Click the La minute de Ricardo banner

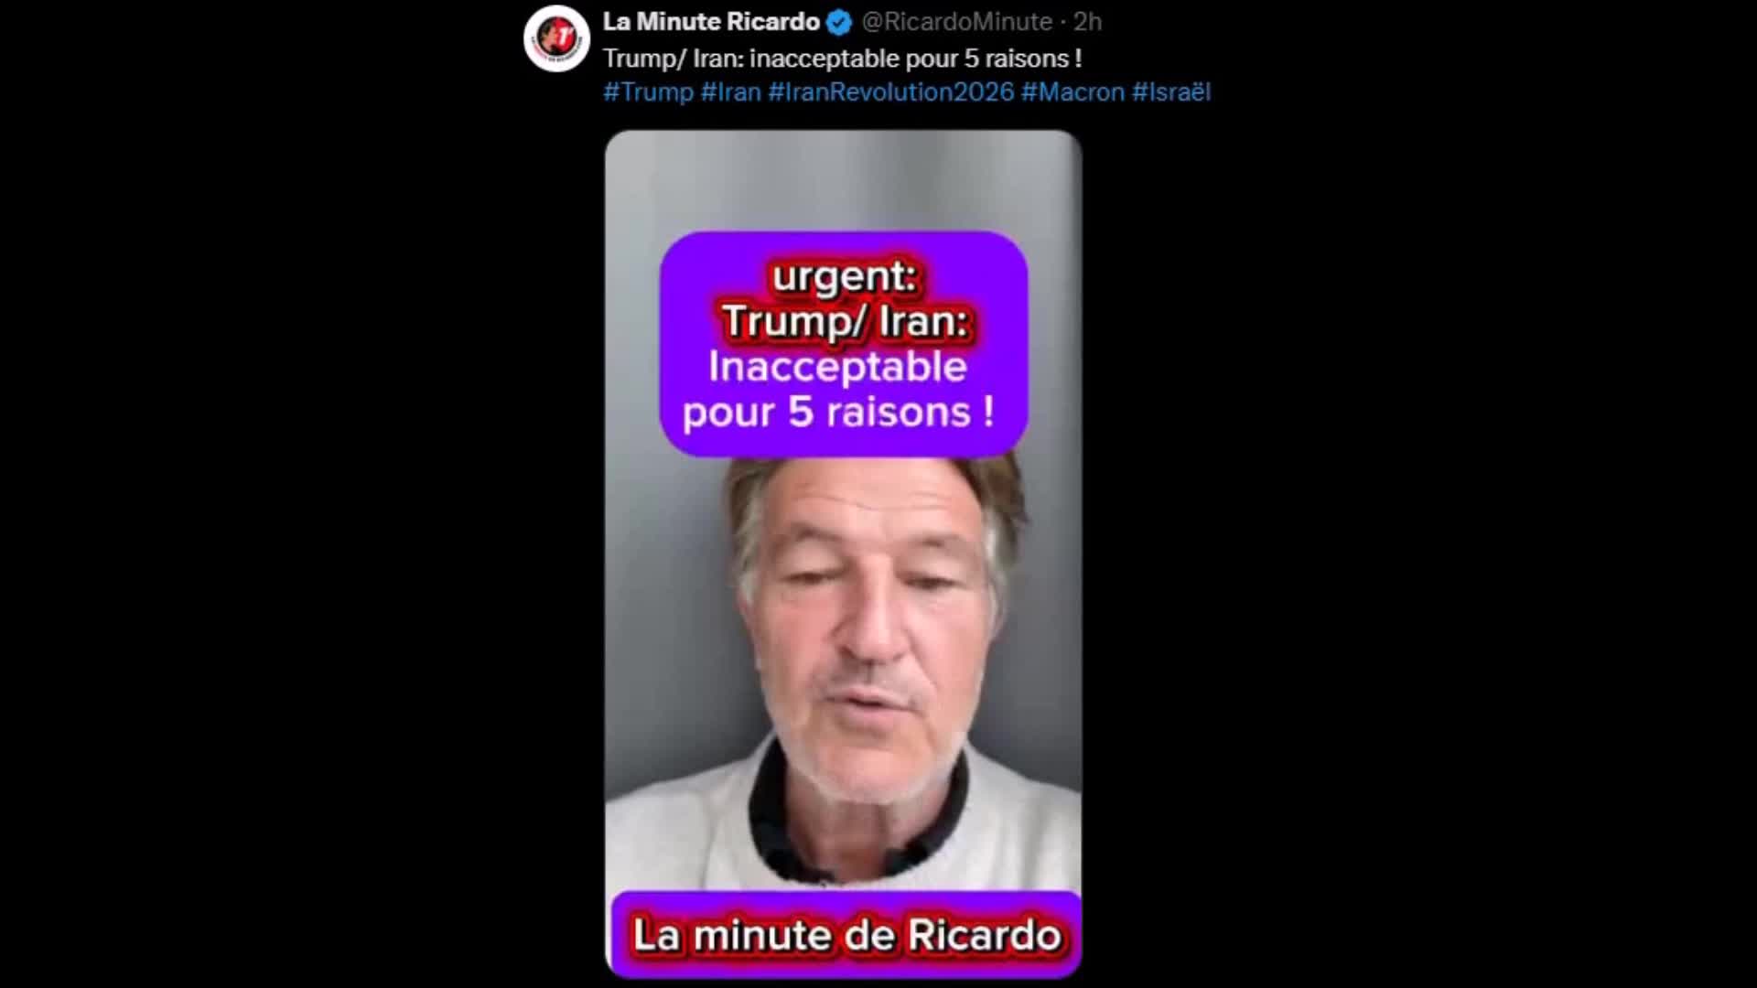click(843, 935)
